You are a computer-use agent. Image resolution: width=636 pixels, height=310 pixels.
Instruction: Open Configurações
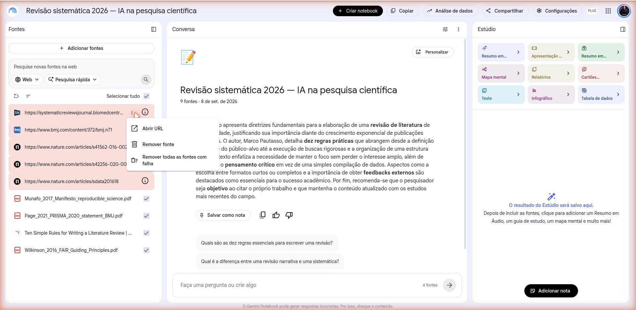557,11
